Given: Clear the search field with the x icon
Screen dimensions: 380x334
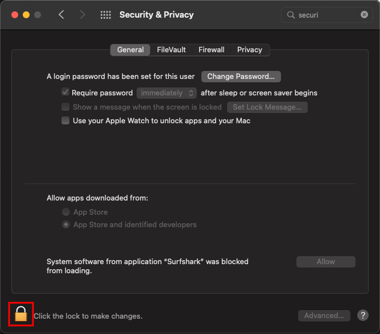Looking at the screenshot, I should [364, 15].
